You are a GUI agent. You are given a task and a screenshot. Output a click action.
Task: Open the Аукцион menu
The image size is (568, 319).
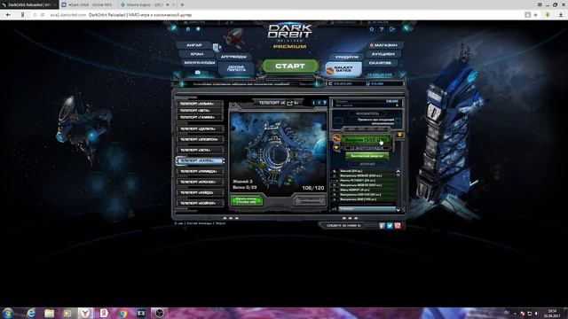383,54
